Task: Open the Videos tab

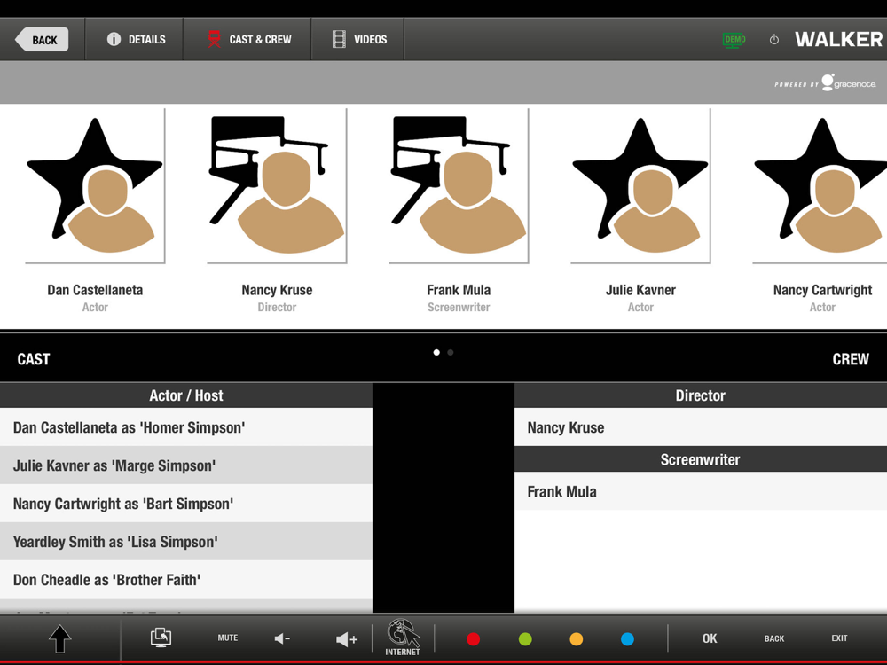Action: (358, 40)
